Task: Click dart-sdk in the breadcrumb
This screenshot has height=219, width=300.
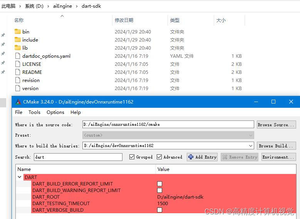Action: pos(91,6)
